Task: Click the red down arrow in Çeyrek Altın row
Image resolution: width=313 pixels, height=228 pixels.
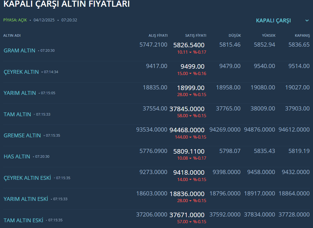Action: [190, 74]
